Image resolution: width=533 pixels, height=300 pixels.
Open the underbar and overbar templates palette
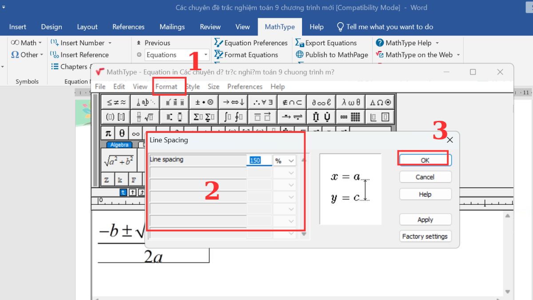click(x=263, y=117)
